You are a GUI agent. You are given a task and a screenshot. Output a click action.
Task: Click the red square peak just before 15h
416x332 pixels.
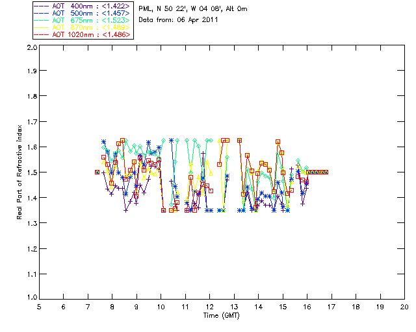pos(278,142)
